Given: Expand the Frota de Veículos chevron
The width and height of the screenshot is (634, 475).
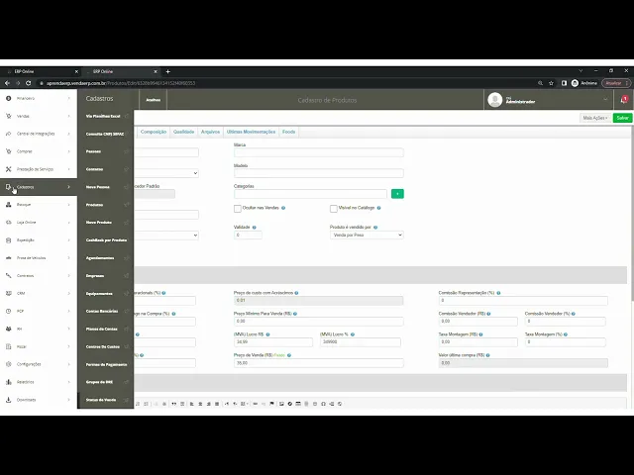Looking at the screenshot, I should (68, 257).
